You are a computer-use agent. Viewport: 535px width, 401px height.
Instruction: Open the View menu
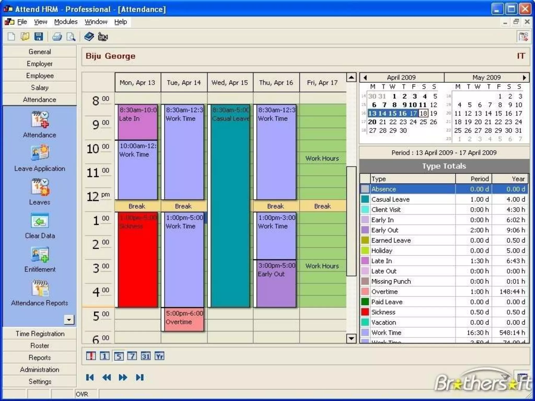tap(40, 22)
